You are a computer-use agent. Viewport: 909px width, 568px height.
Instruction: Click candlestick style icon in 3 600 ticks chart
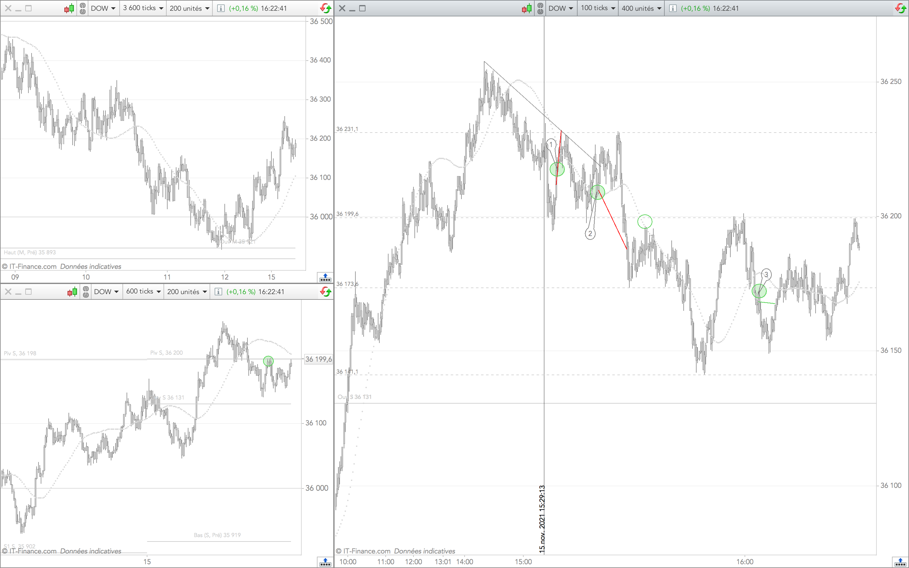pyautogui.click(x=69, y=8)
